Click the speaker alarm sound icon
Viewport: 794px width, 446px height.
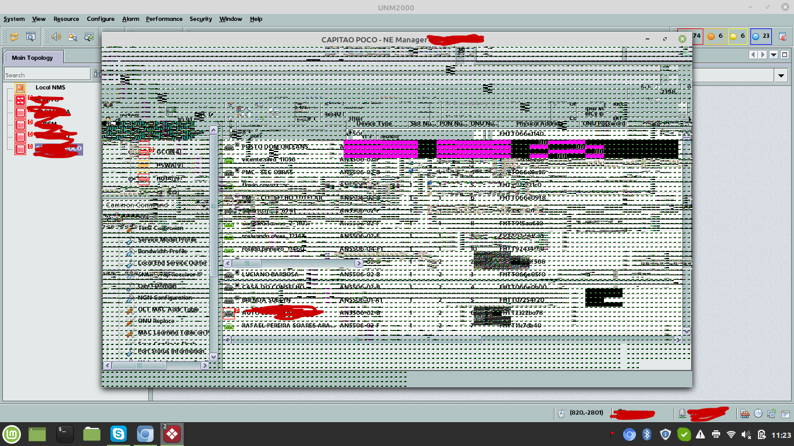pos(56,37)
